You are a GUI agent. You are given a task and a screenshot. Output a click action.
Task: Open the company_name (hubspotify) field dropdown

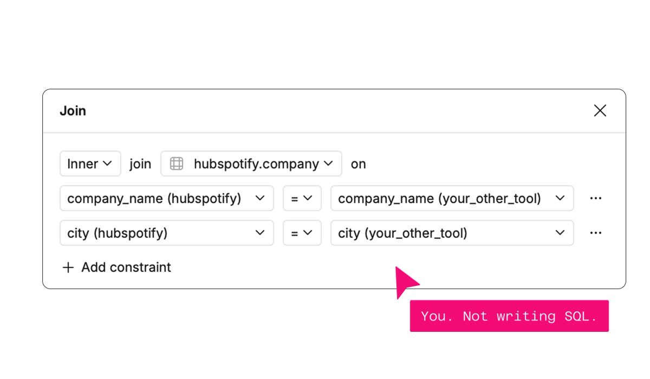(166, 198)
